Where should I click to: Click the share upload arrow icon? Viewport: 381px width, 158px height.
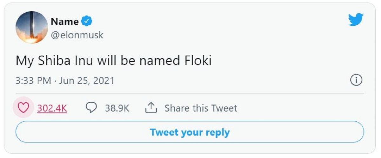tap(151, 108)
